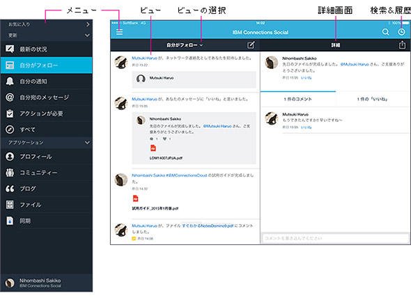Screen dimensions: 411x298
Task: Click the @ icon for 自分宛のメッセージ
Action: pos(10,97)
